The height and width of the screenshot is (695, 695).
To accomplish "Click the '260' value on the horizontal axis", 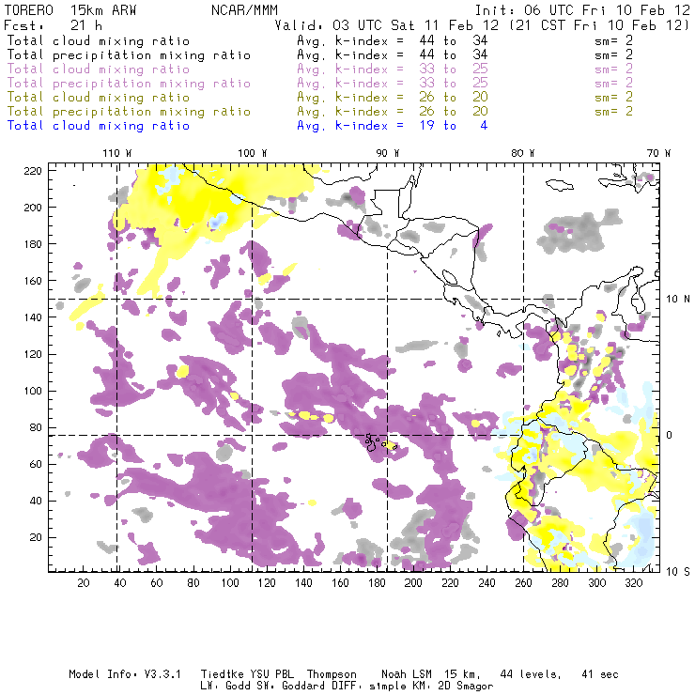I will 523,583.
